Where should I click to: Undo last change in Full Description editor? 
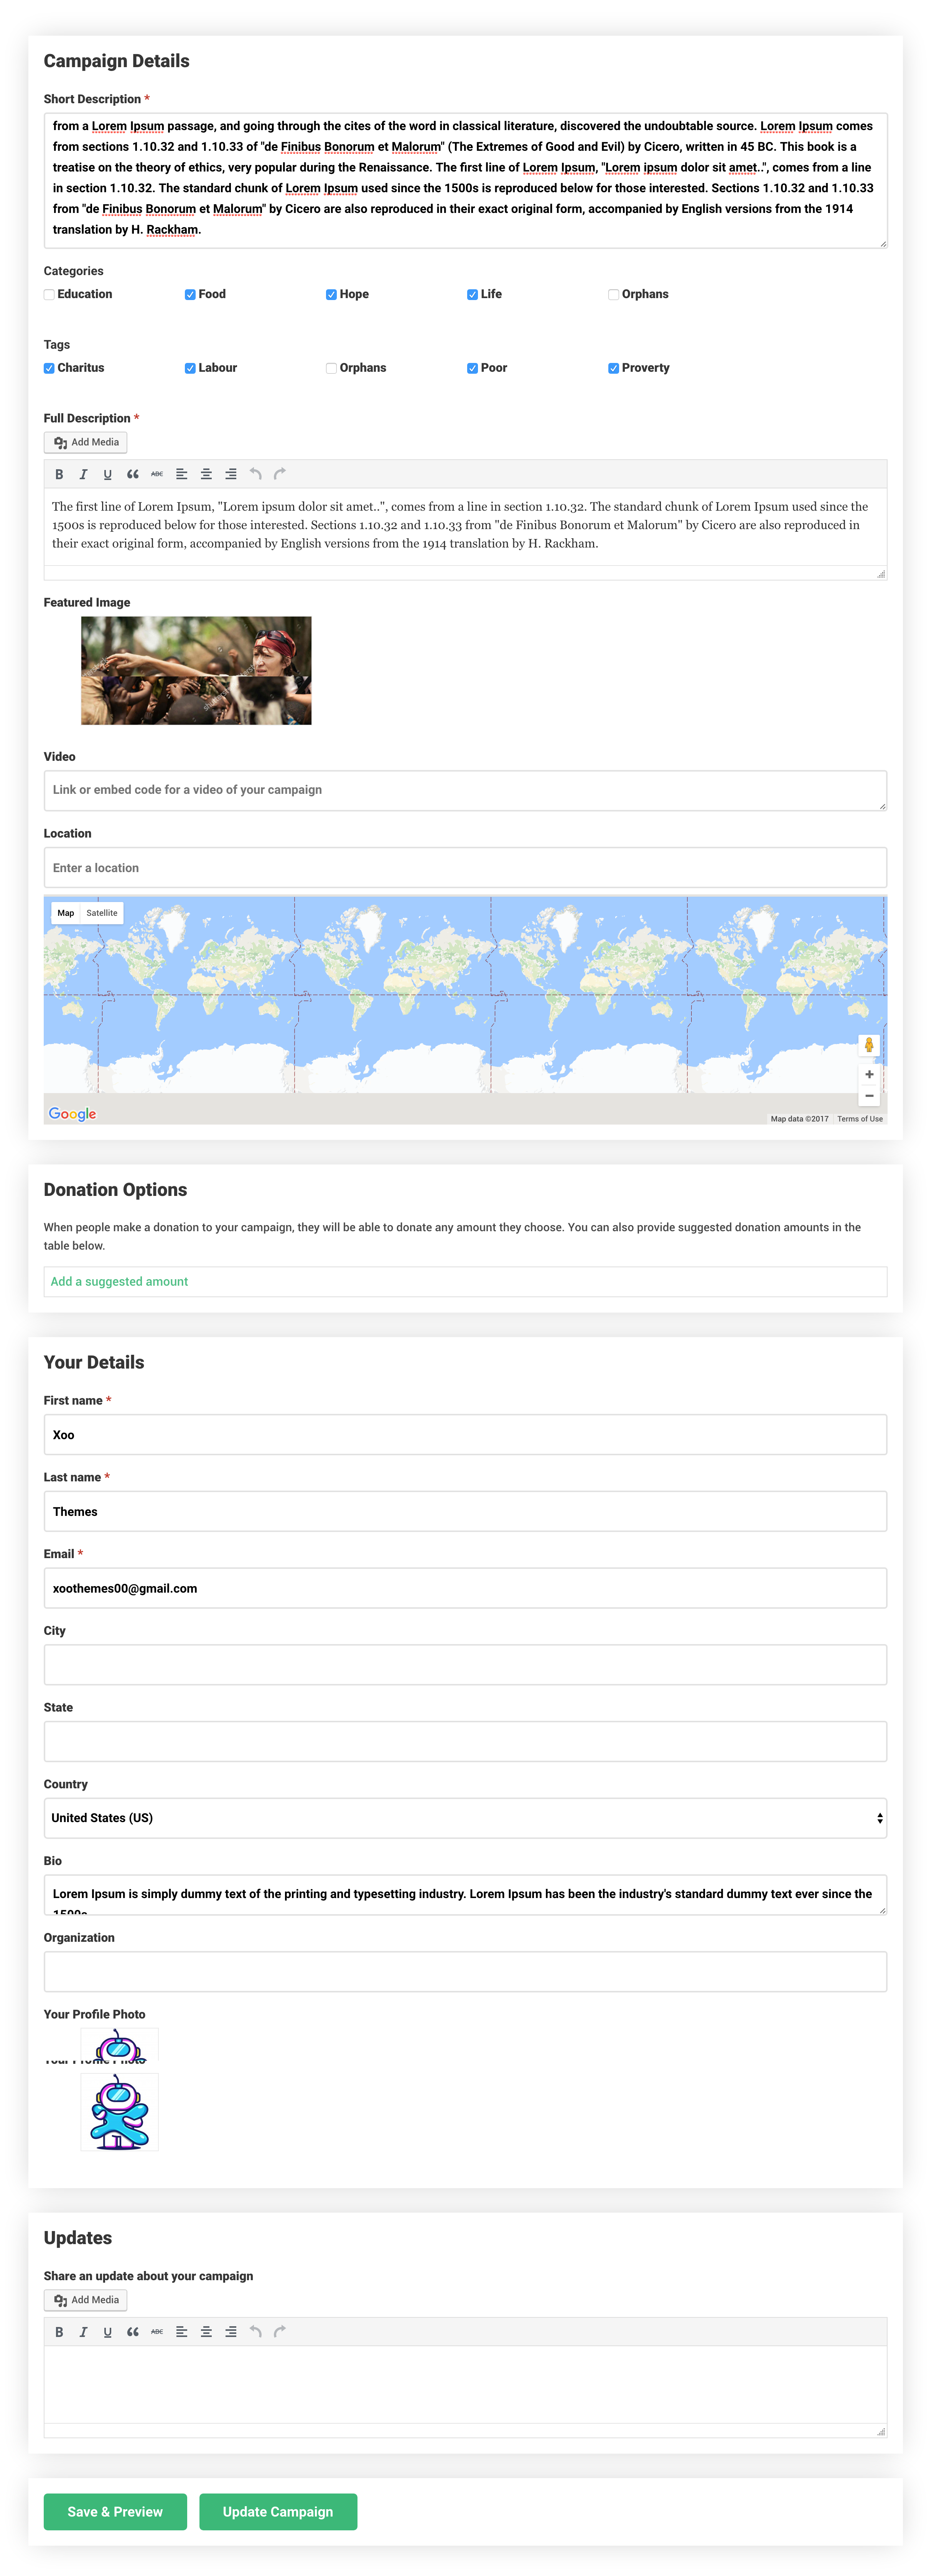pos(255,474)
